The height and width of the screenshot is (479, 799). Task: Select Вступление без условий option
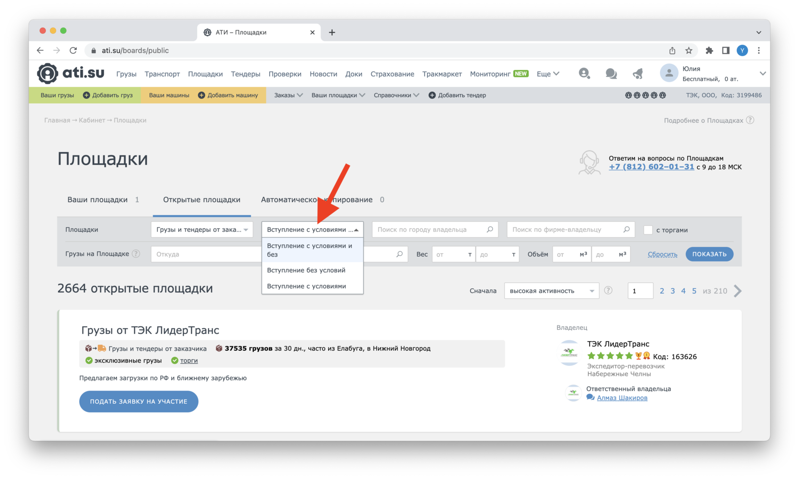click(x=306, y=270)
